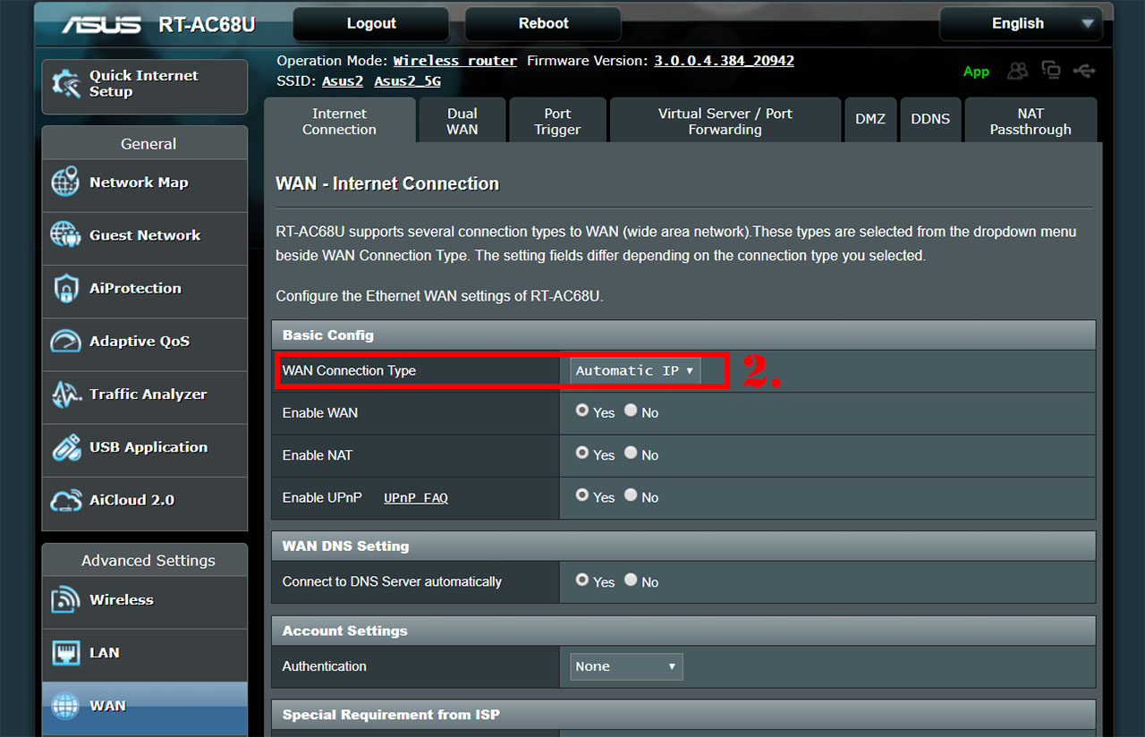Click Quick Internet Setup label

[144, 84]
